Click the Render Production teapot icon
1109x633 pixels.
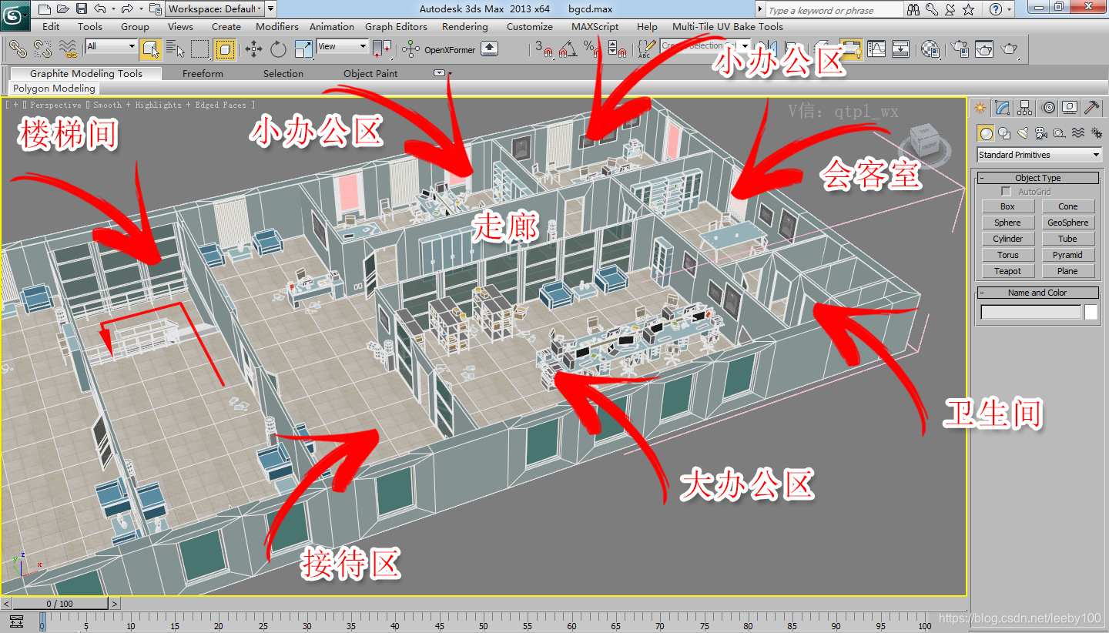[x=1009, y=49]
